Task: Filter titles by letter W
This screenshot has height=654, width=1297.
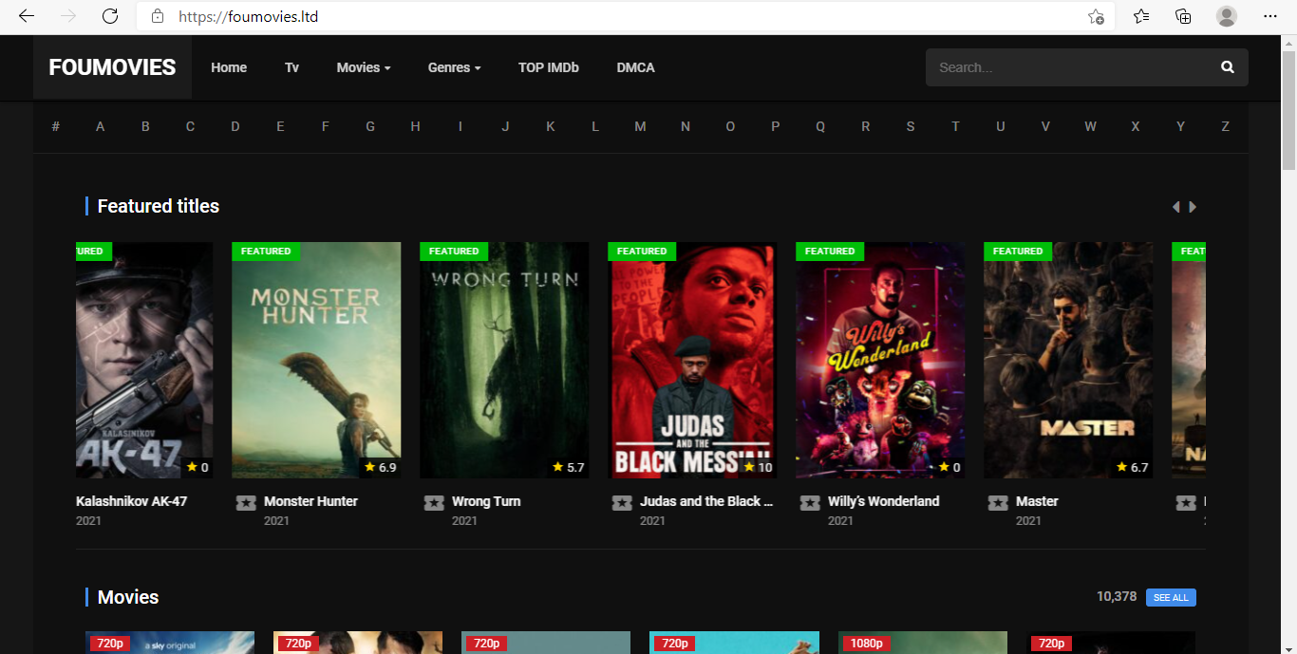Action: pyautogui.click(x=1090, y=126)
